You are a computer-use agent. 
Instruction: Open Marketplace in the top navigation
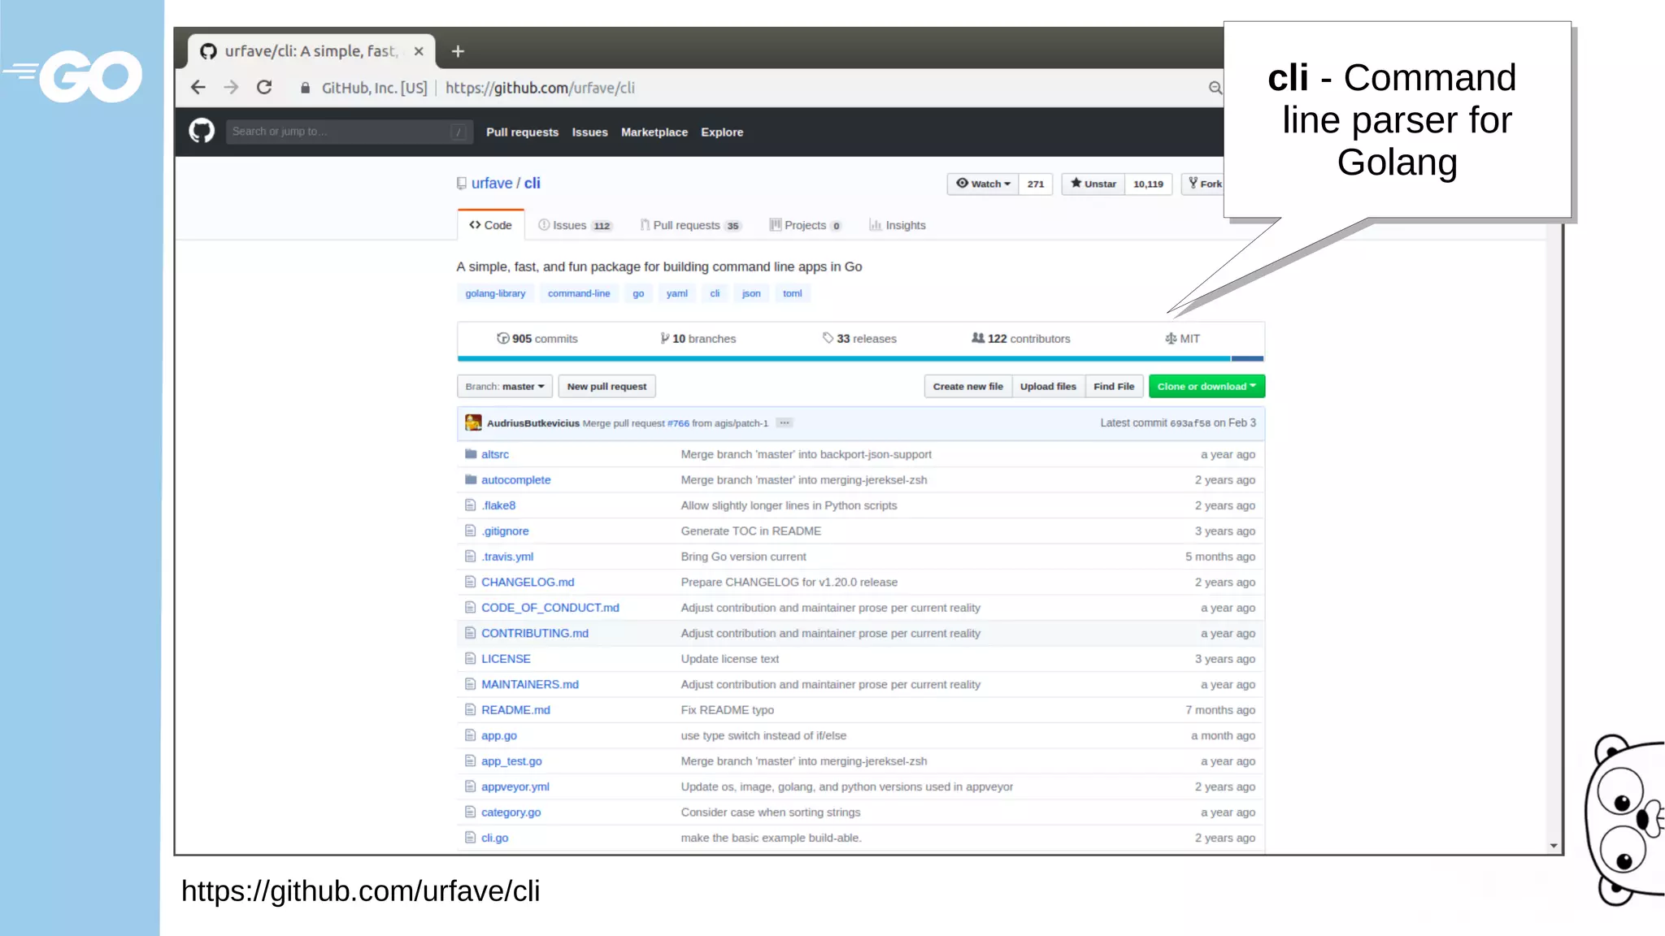[654, 132]
